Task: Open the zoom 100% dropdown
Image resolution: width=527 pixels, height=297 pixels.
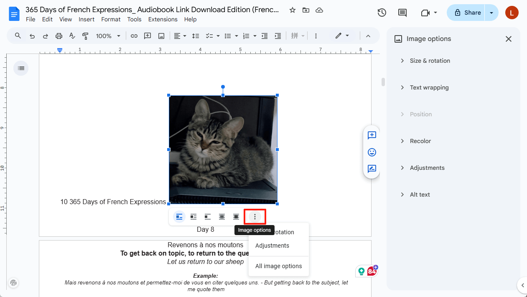Action: [108, 36]
